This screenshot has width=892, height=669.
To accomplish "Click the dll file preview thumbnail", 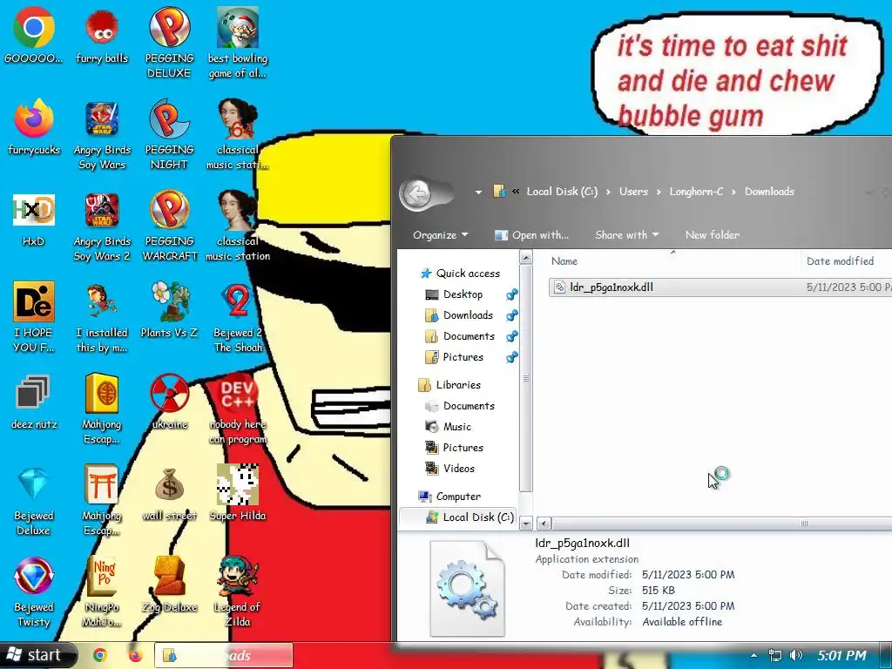I will point(467,588).
